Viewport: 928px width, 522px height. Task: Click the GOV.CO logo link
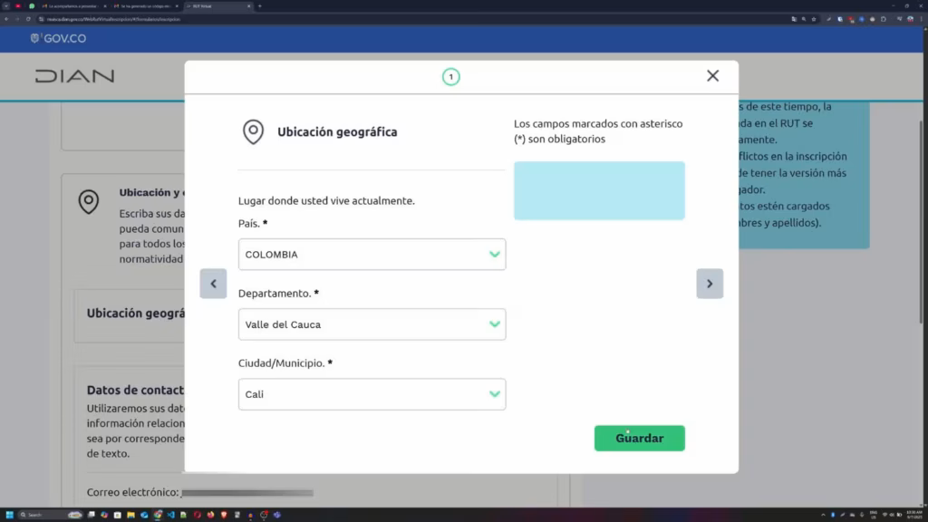58,38
